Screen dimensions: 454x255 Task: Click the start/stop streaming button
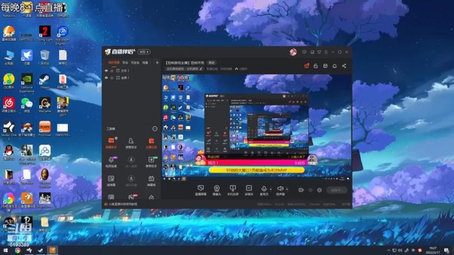pyautogui.click(x=337, y=190)
